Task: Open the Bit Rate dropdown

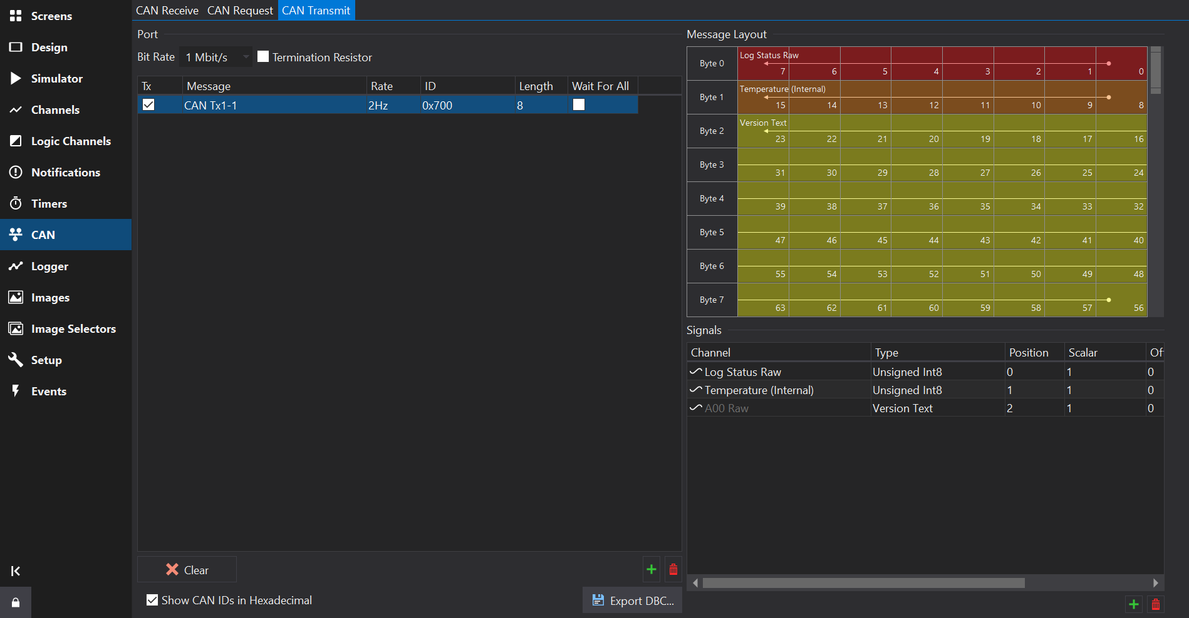Action: click(215, 57)
